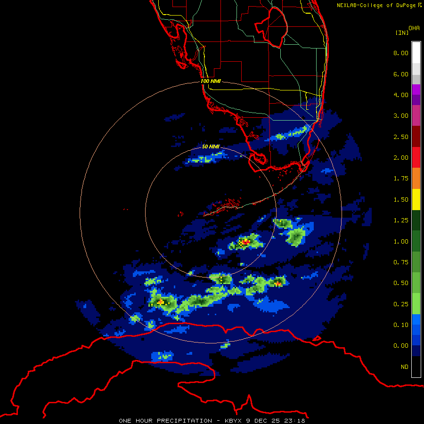Click the One Hour Precipitation KBYX caption
424x424 pixels.
point(212,421)
